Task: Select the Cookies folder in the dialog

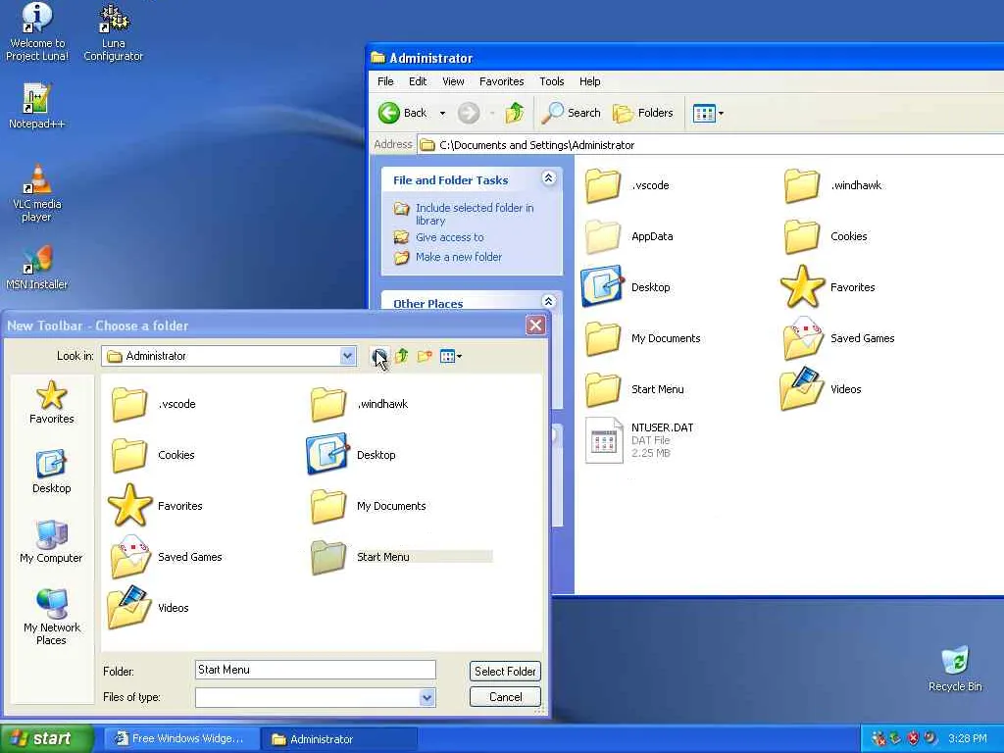Action: click(153, 455)
